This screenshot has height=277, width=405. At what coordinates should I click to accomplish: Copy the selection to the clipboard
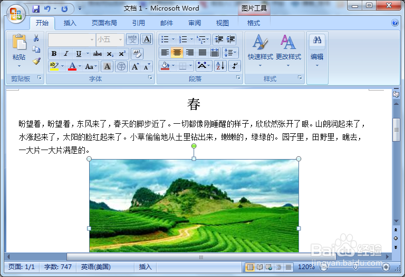[x=36, y=50]
